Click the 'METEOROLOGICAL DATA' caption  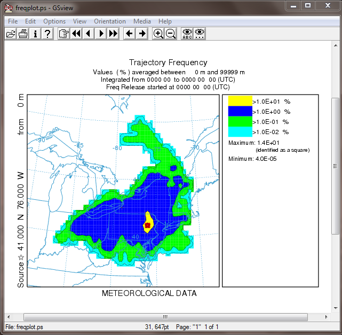149,293
